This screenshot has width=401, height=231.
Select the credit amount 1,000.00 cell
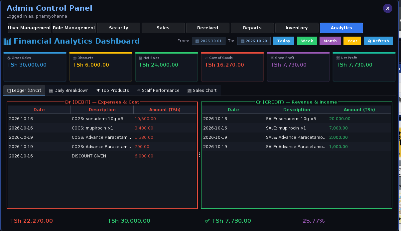(359, 146)
